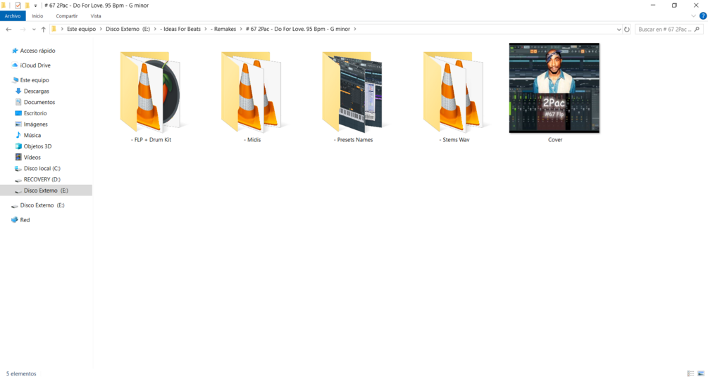Click the 'Buscar en # 67 2Pac' search field
Screen dimensions: 708x379
(x=669, y=30)
